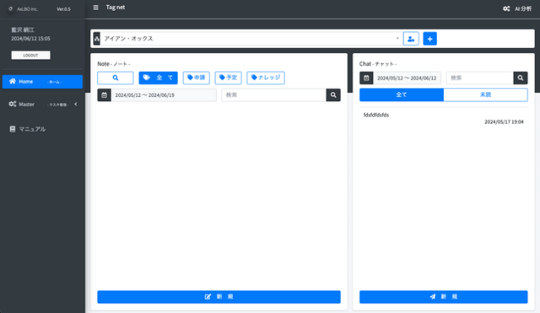Click the Note magnifier filter button
This screenshot has height=313, width=540.
pos(116,78)
